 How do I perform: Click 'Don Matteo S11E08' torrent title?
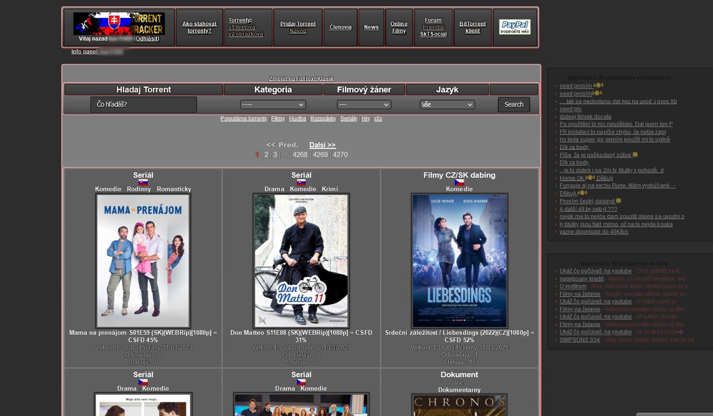(301, 336)
